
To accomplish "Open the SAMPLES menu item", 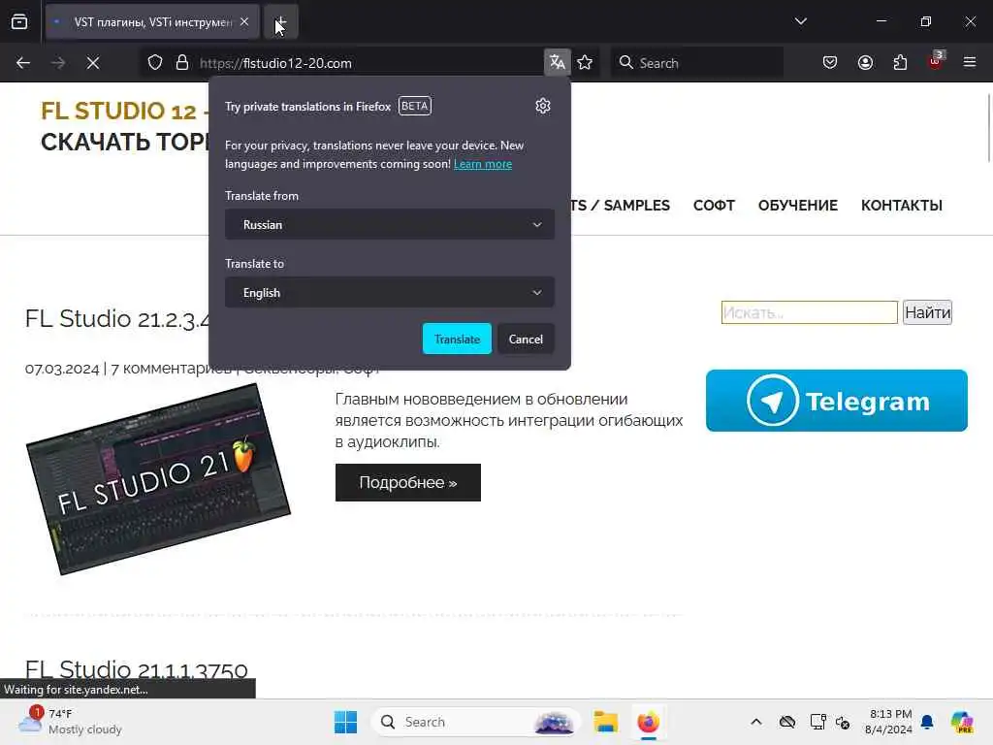I will pyautogui.click(x=621, y=206).
